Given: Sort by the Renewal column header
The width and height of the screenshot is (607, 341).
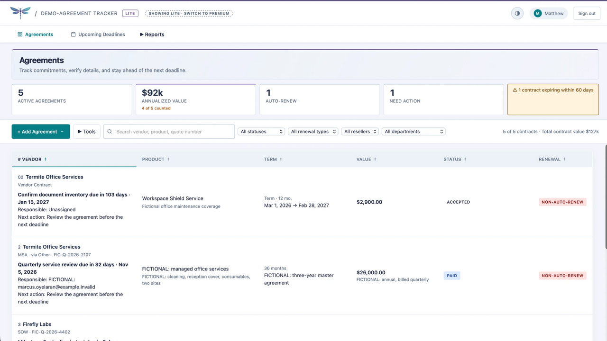Looking at the screenshot, I should click(552, 159).
